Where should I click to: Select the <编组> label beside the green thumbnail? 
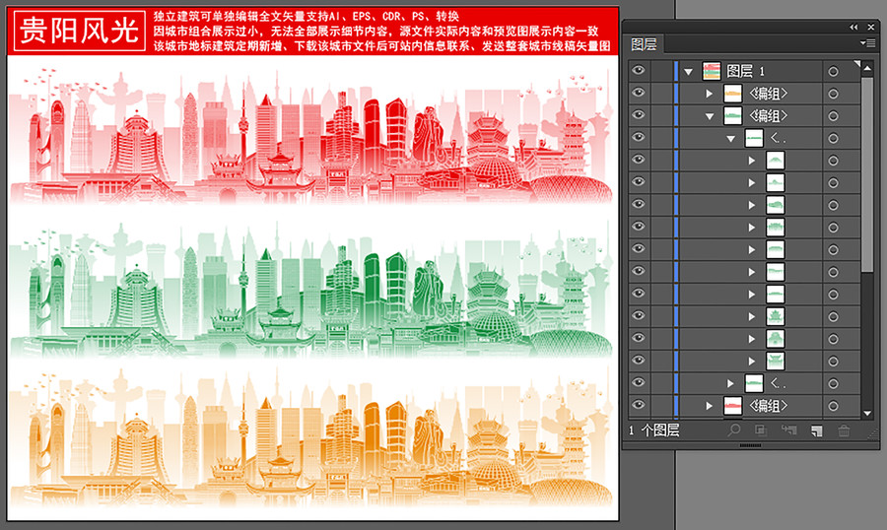(x=768, y=116)
